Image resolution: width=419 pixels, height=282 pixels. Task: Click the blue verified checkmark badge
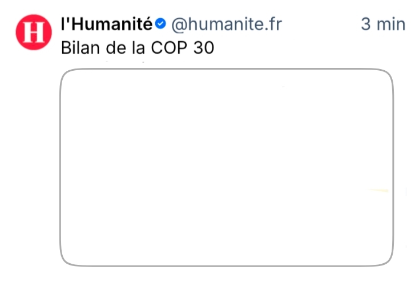(160, 24)
